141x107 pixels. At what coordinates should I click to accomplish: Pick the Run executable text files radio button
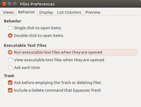click(x=10, y=52)
